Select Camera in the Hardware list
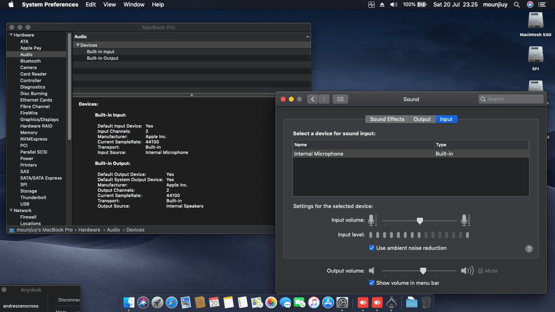 28,67
